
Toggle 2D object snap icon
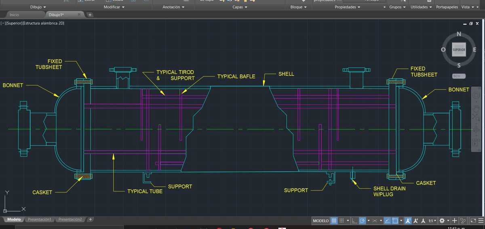(x=395, y=221)
